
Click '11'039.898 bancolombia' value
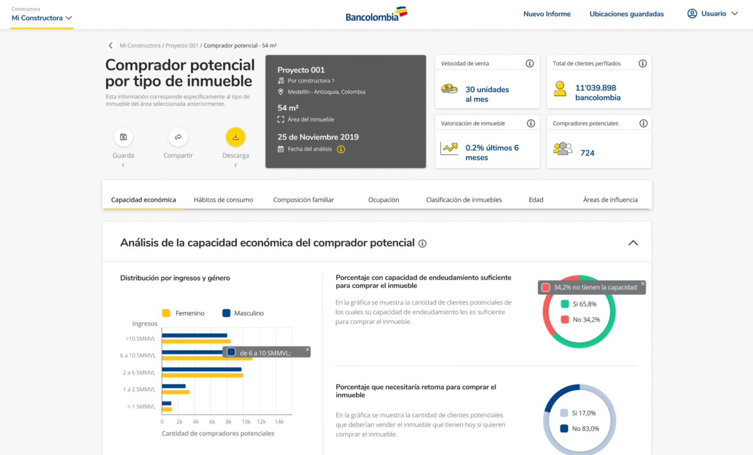click(x=598, y=93)
